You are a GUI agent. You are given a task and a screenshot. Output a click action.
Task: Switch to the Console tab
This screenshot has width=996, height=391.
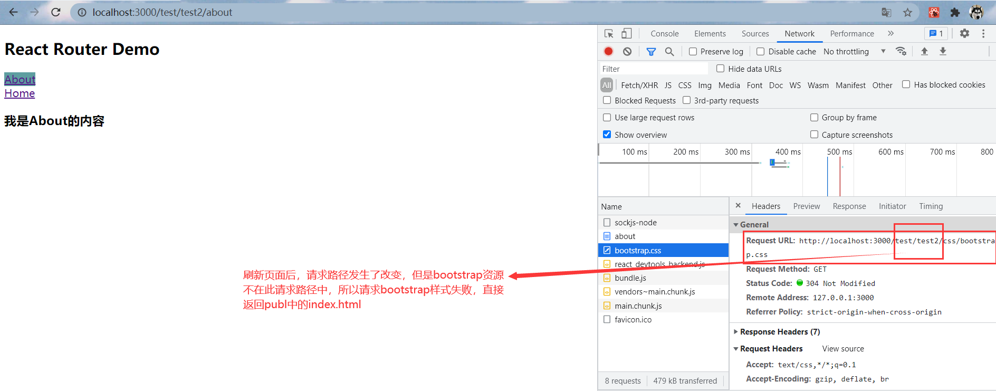pyautogui.click(x=665, y=33)
